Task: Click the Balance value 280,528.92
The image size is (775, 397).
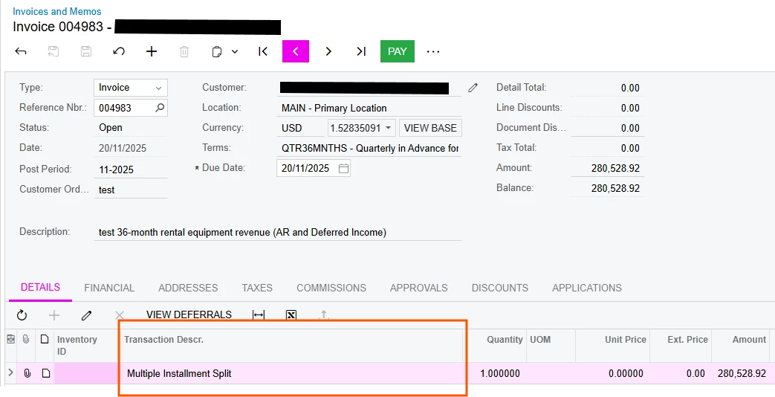Action: [x=615, y=188]
